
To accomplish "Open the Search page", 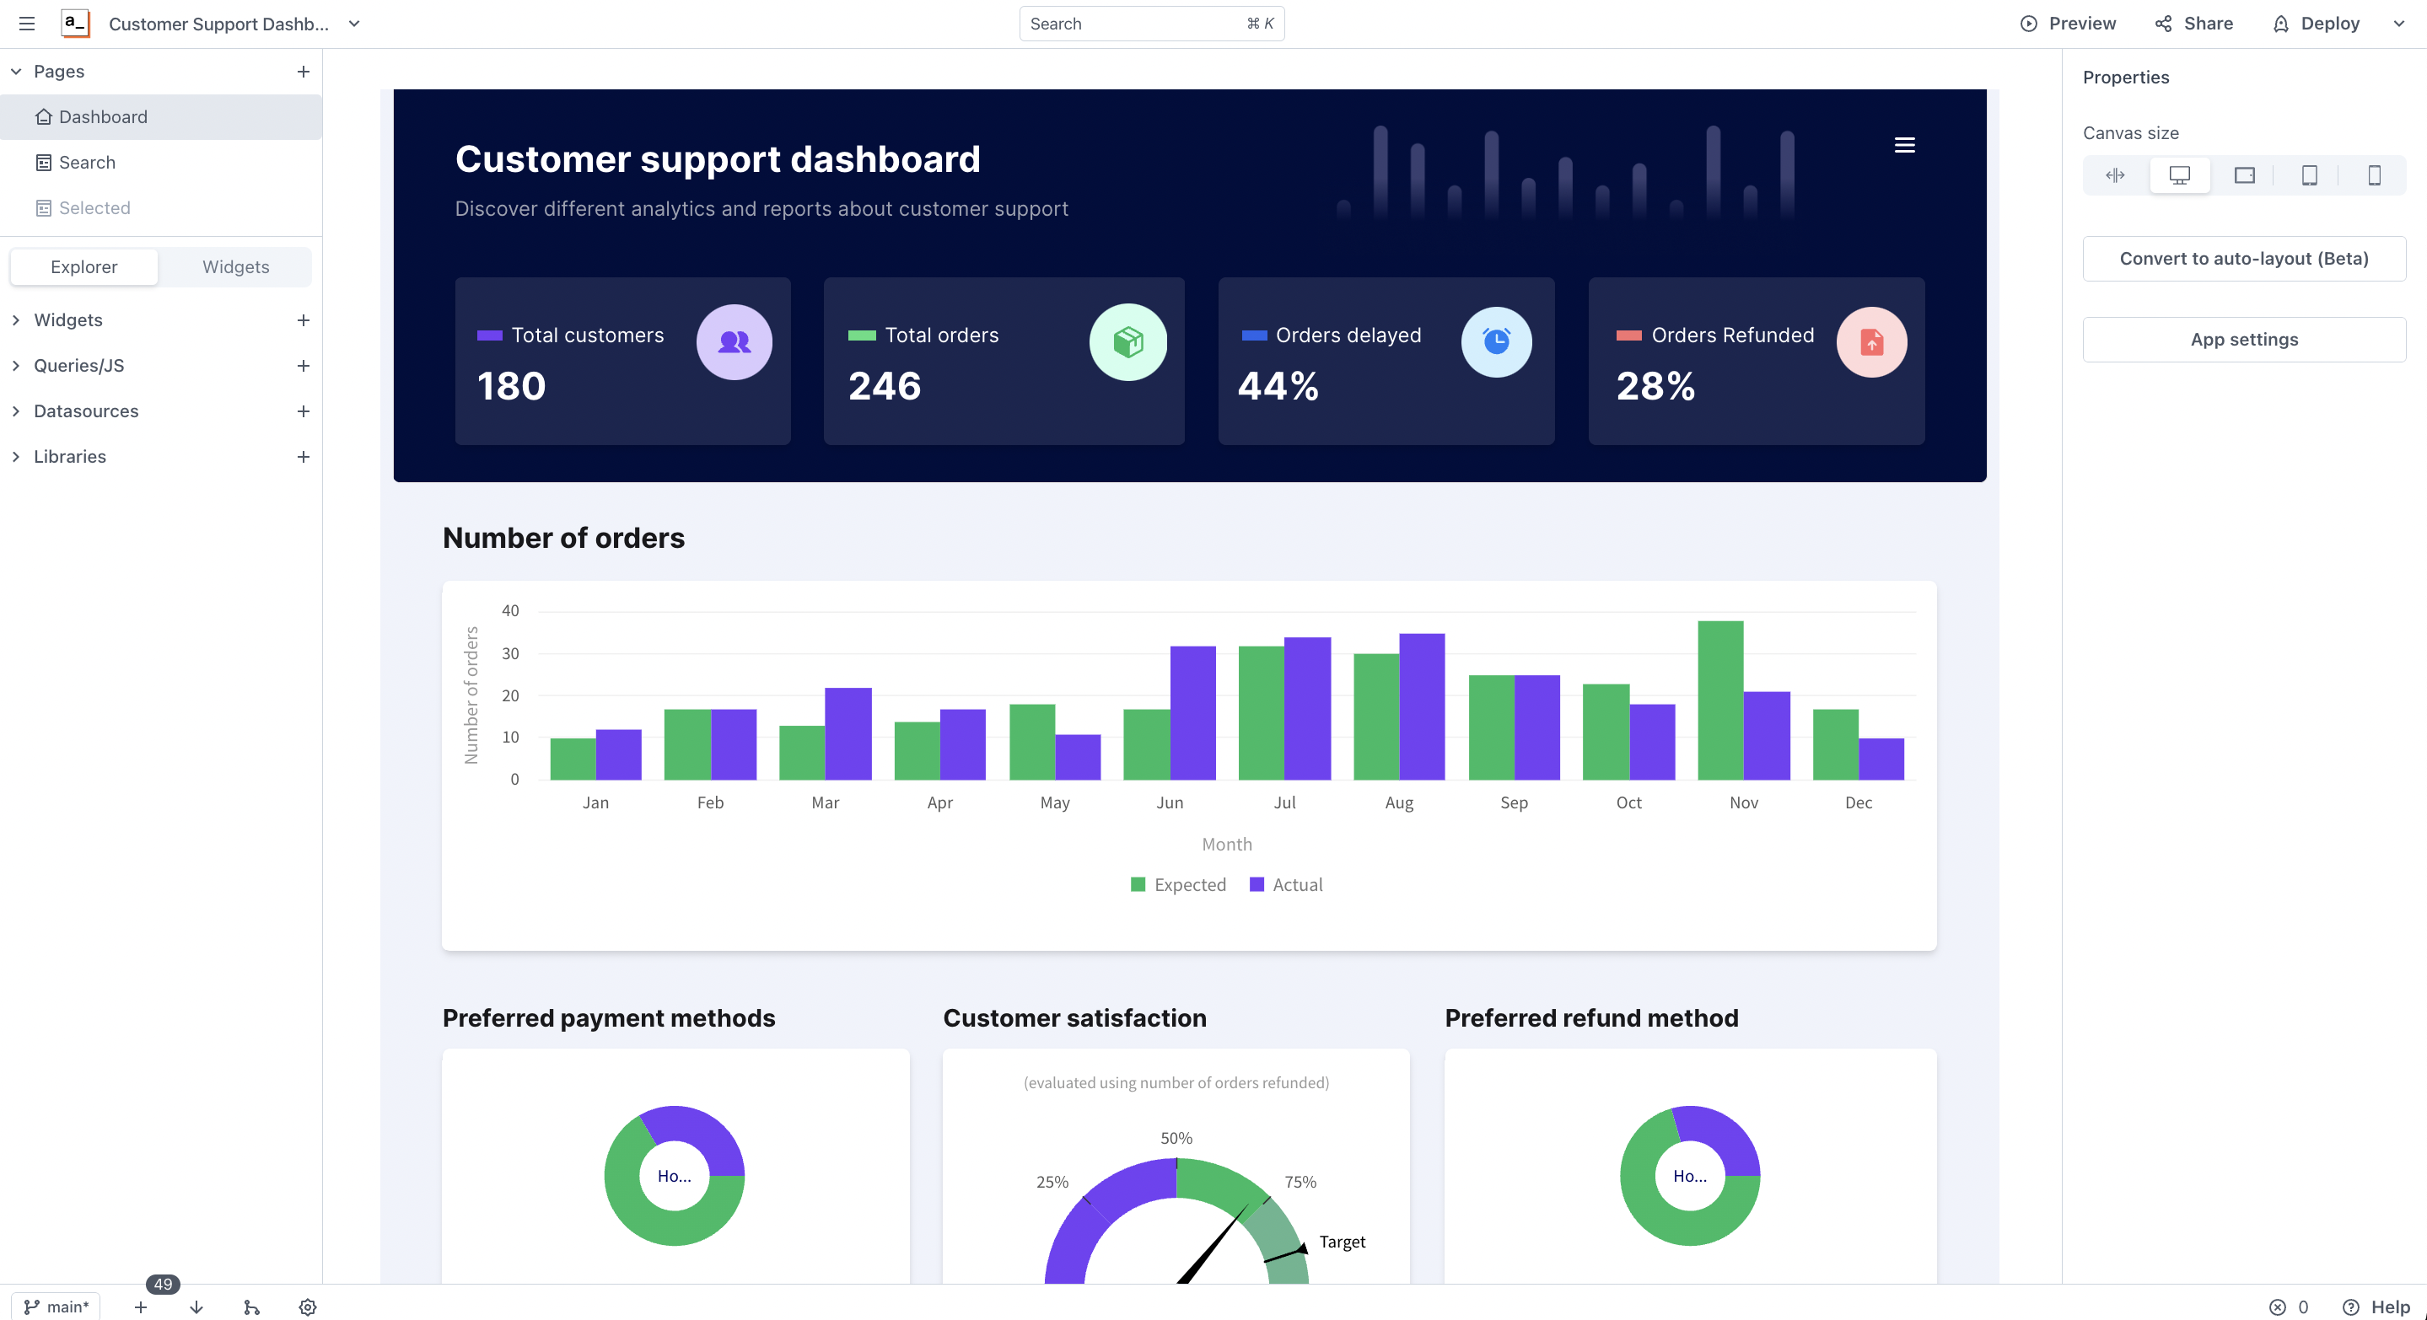I will [87, 162].
